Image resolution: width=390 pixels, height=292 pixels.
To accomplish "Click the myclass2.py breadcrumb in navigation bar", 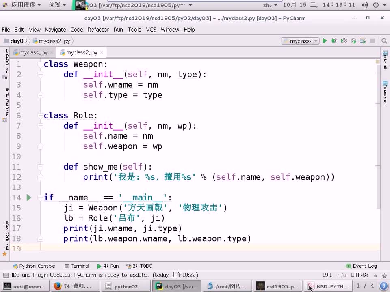I will tap(52, 41).
